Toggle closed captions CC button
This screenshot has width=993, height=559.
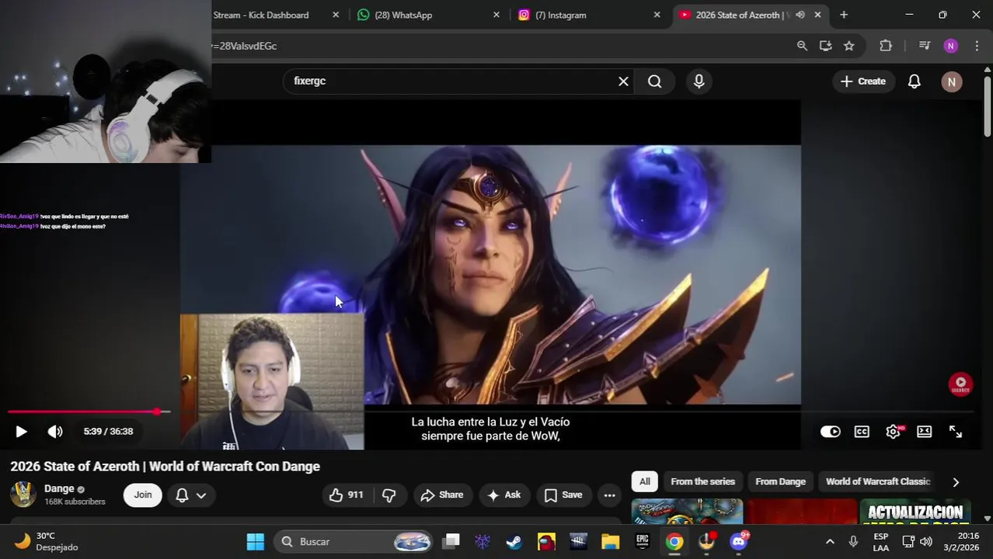coord(862,432)
